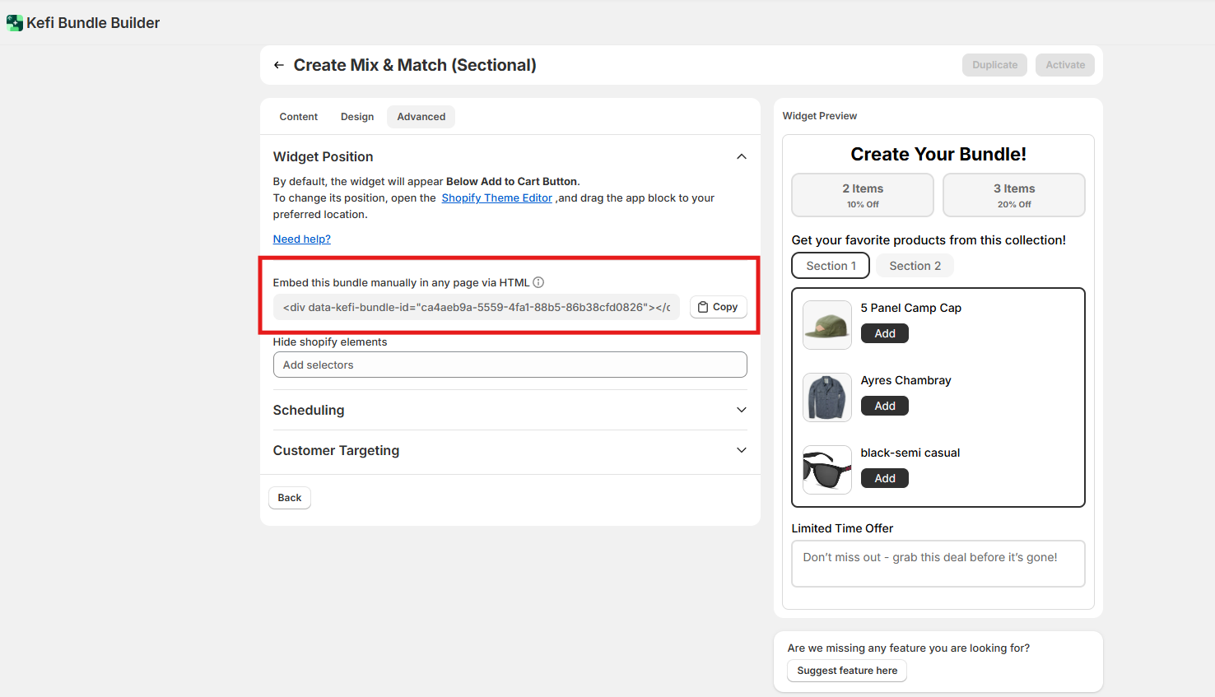Image resolution: width=1215 pixels, height=697 pixels.
Task: Click the 5 Panel Camp Cap thumbnail
Action: pos(826,325)
